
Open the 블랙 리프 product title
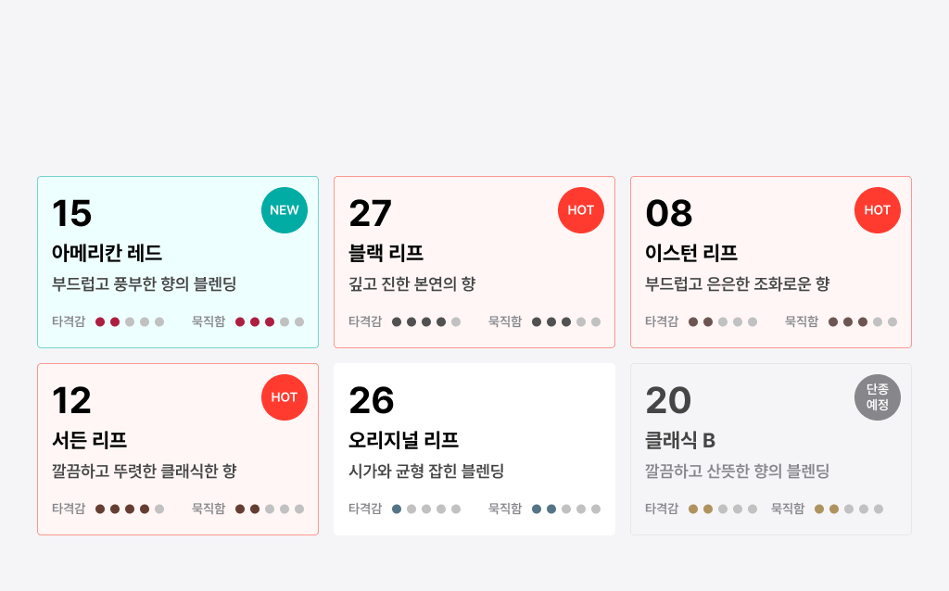tap(386, 253)
